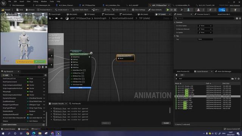
Task: Clear the Asset Browser search filter
Action: [177, 79]
